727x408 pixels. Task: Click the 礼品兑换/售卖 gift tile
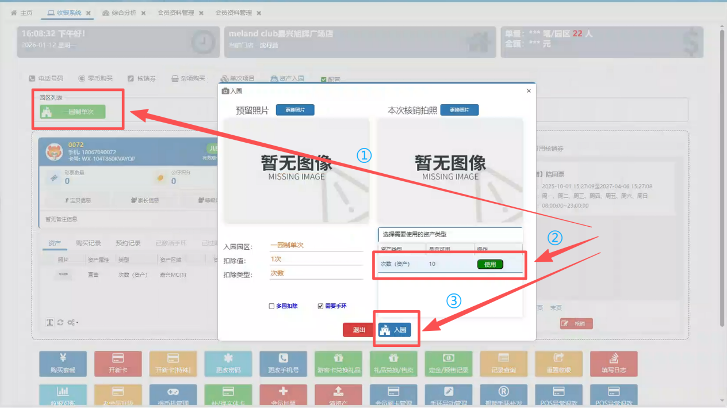[x=393, y=364]
